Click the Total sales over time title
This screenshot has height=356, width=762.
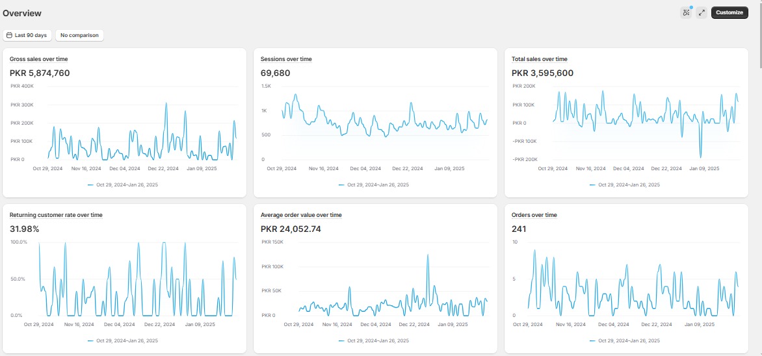[539, 59]
